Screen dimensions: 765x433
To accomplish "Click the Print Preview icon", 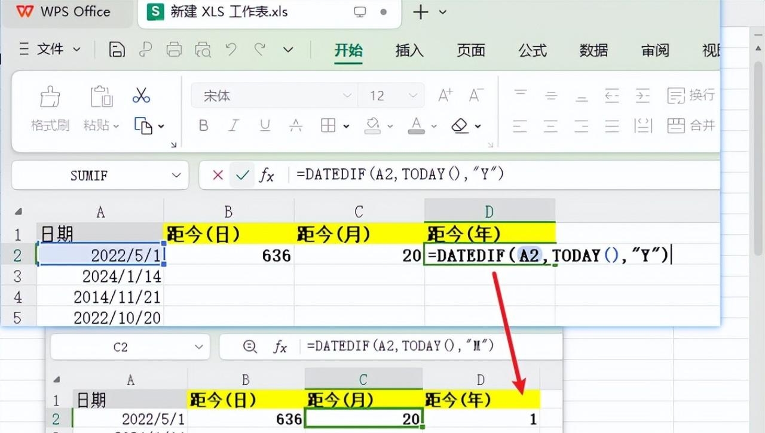I will pos(203,50).
